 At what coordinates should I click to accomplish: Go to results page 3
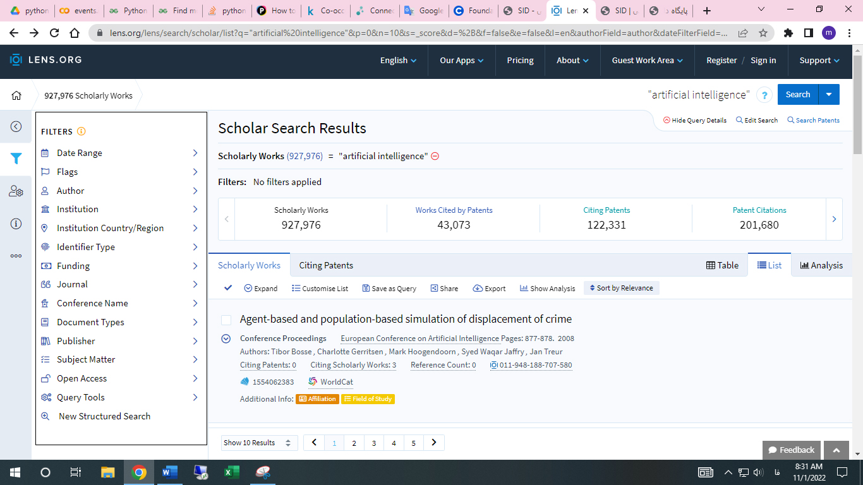click(374, 443)
